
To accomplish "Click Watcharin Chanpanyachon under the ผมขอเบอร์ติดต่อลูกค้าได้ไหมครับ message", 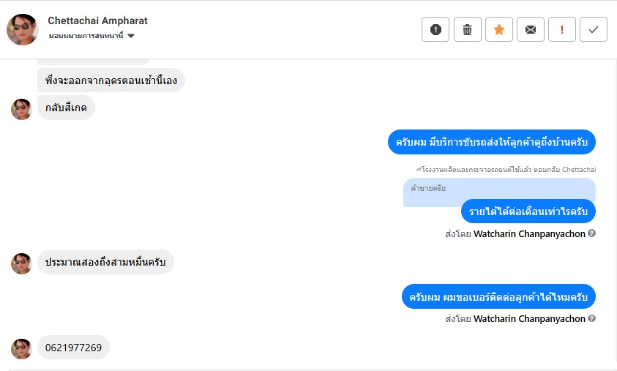I will pyautogui.click(x=529, y=319).
